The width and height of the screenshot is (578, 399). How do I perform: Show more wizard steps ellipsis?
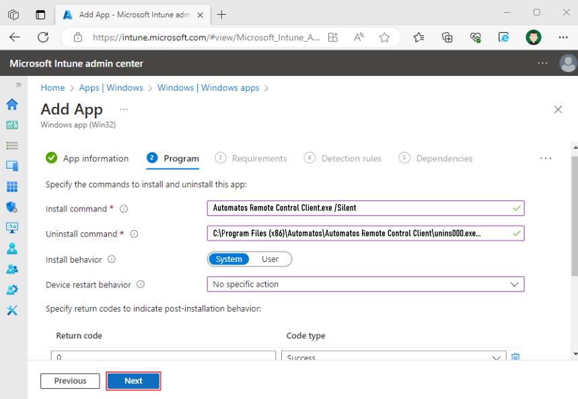coord(546,159)
